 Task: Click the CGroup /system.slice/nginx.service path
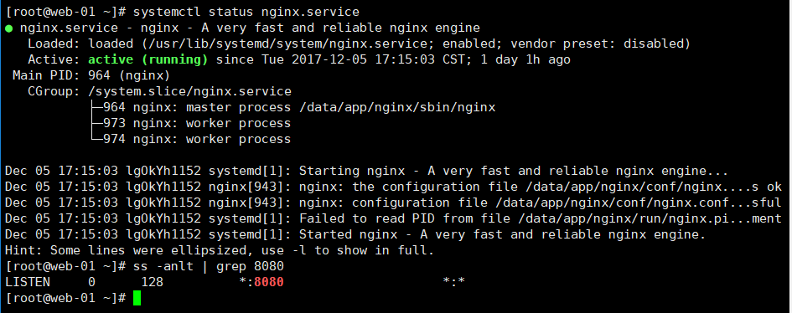coord(190,91)
